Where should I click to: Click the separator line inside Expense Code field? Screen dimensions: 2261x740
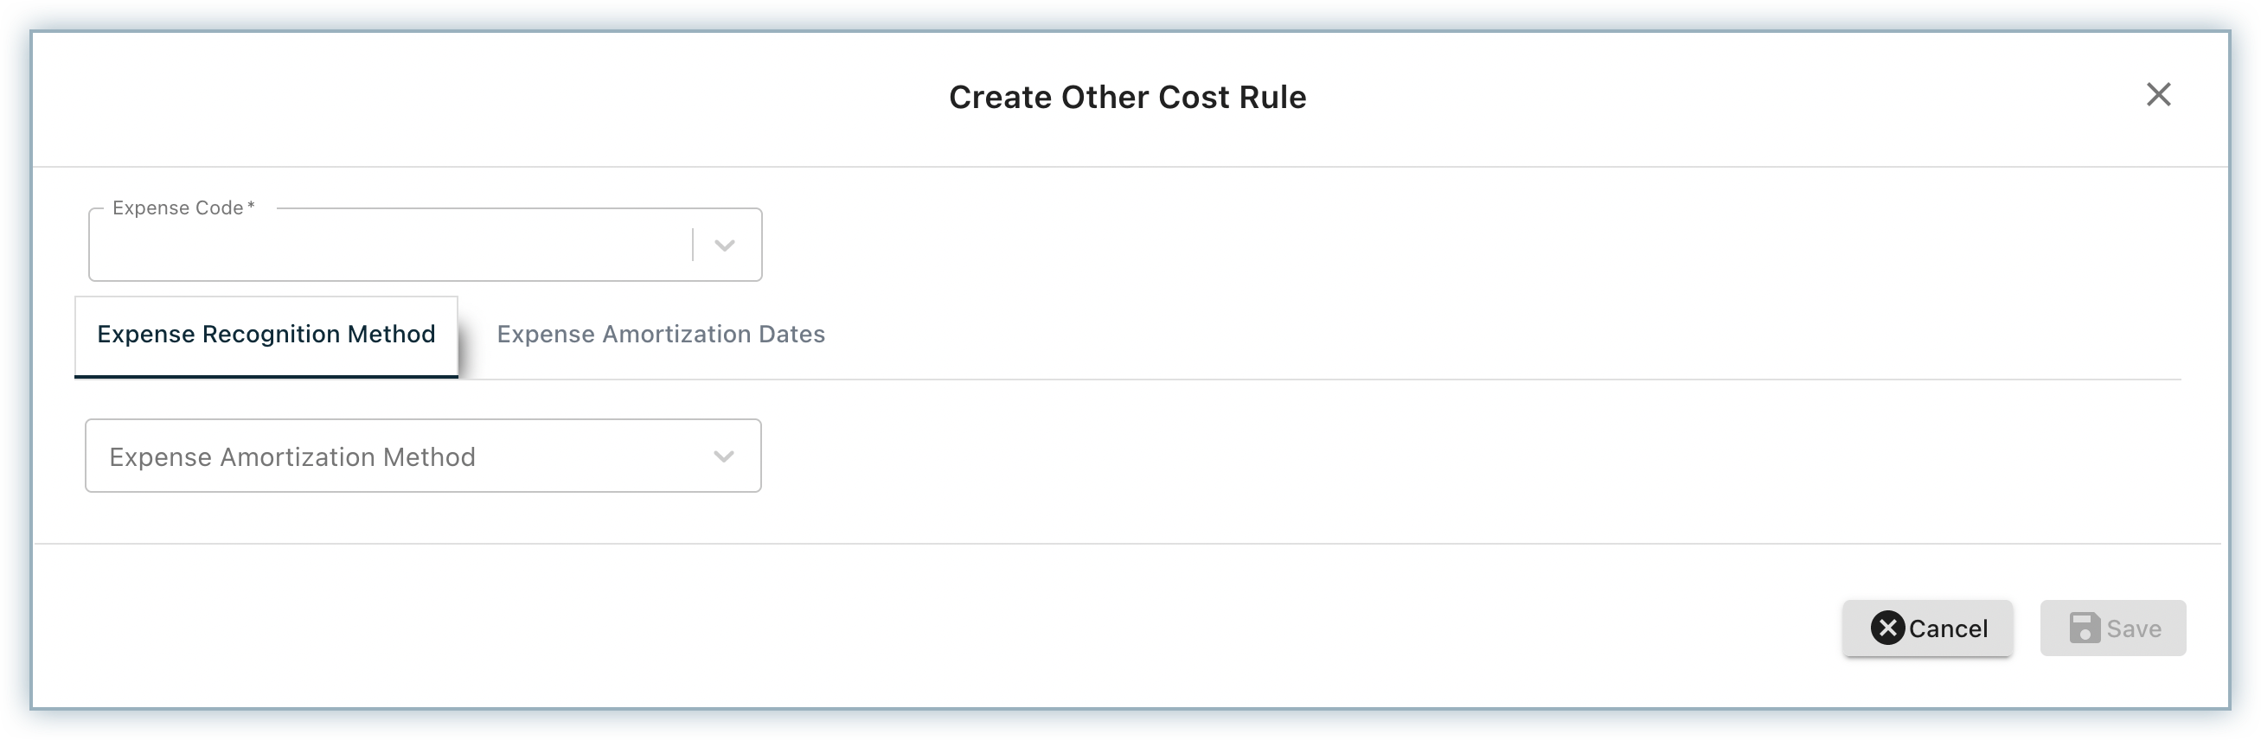(x=693, y=245)
